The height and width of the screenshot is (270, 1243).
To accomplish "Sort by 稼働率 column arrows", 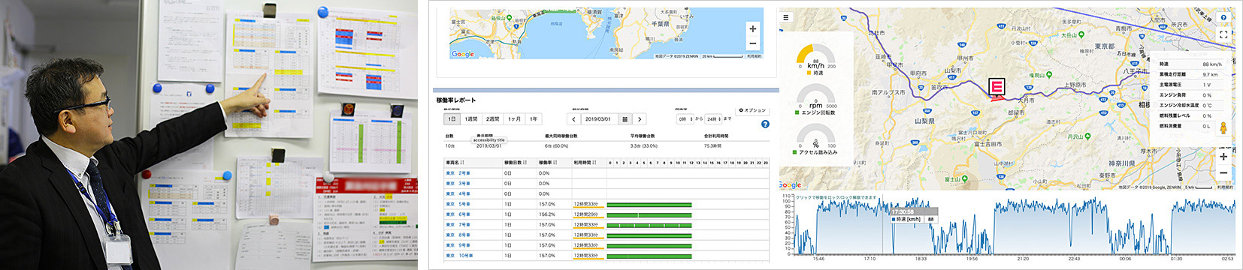I will click(555, 162).
